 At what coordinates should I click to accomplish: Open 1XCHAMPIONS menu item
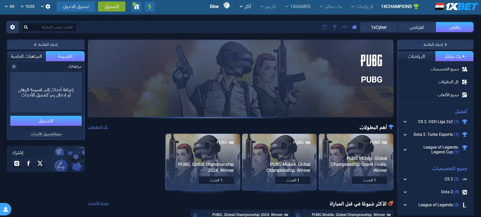click(x=400, y=7)
